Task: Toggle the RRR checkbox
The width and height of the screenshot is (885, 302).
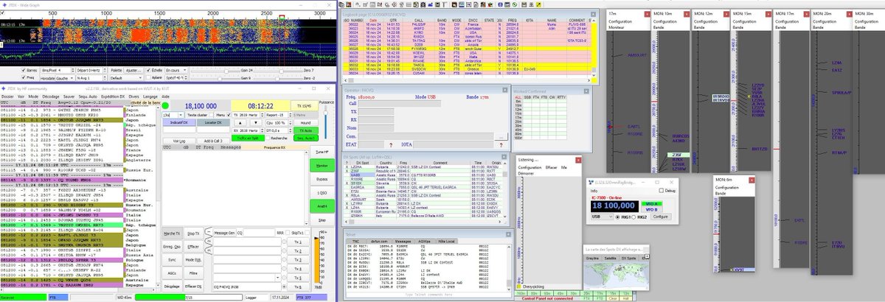Action: [288, 233]
